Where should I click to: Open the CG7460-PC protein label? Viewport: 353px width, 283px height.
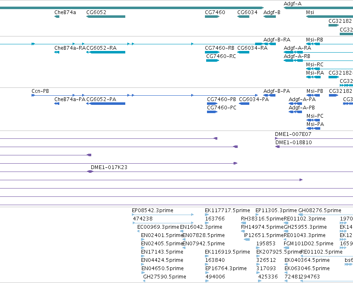tap(222, 108)
